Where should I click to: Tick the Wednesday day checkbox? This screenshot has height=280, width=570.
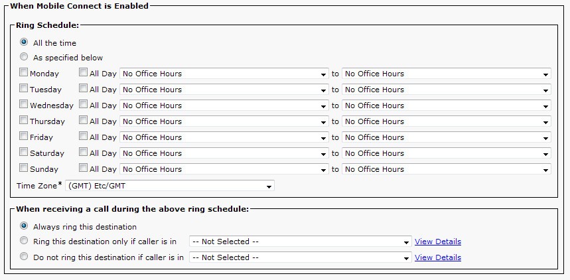[x=24, y=104]
